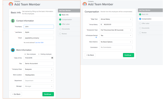Click the Add Team Member header in left sidebar
This screenshot has width=166, height=100.
click(69, 10)
